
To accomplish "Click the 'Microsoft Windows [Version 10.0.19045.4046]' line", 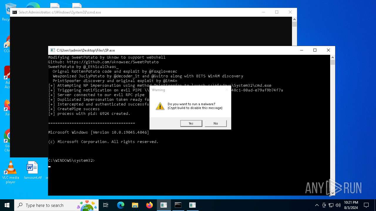I will tap(98, 132).
